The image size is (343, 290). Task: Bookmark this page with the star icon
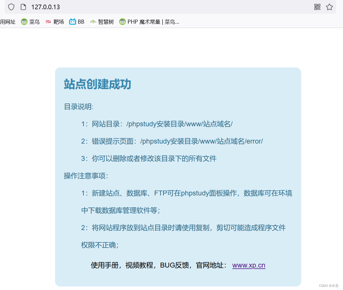point(329,7)
